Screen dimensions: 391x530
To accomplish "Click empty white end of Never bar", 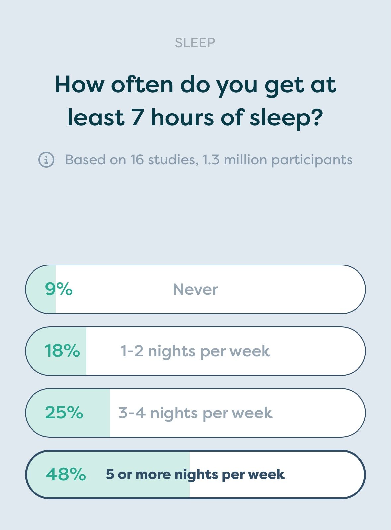I will pos(315,289).
